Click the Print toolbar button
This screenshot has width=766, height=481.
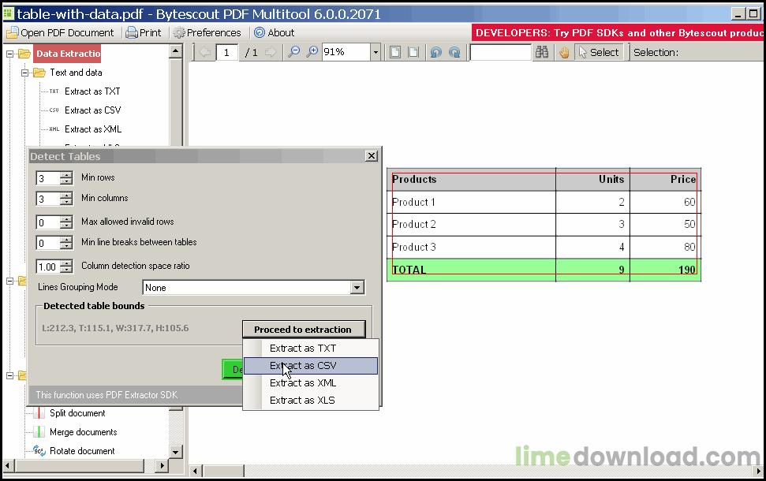pos(143,32)
